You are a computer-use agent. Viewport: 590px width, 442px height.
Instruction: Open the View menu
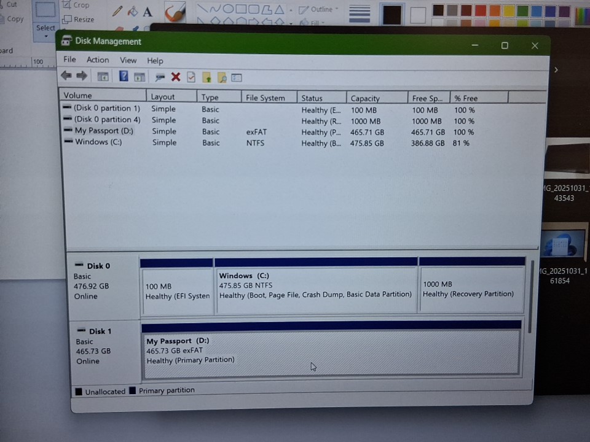point(128,60)
